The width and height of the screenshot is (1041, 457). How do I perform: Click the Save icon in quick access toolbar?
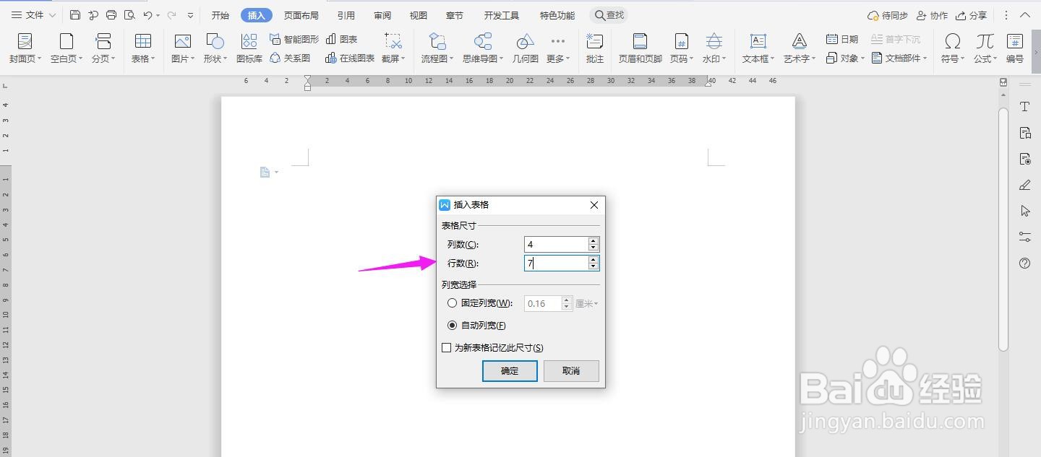[x=75, y=15]
